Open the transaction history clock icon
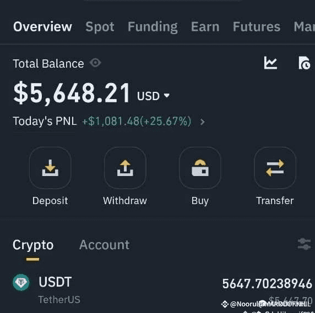 click(304, 63)
